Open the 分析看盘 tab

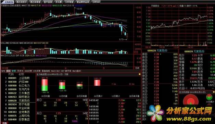point(69,2)
